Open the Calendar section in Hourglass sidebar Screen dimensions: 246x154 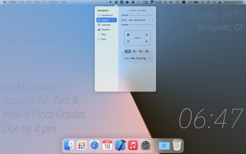(x=106, y=25)
